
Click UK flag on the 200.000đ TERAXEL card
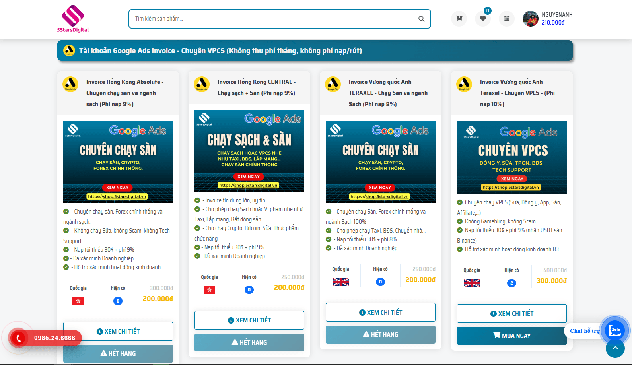coord(341,282)
